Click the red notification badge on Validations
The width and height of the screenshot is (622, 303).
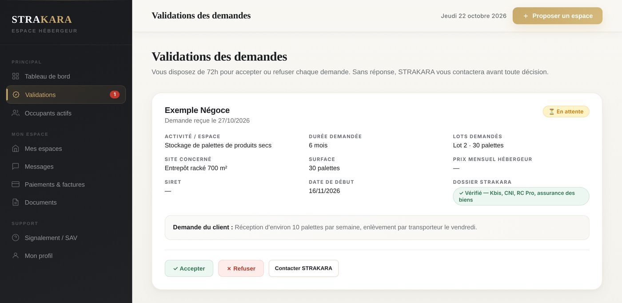tap(115, 94)
